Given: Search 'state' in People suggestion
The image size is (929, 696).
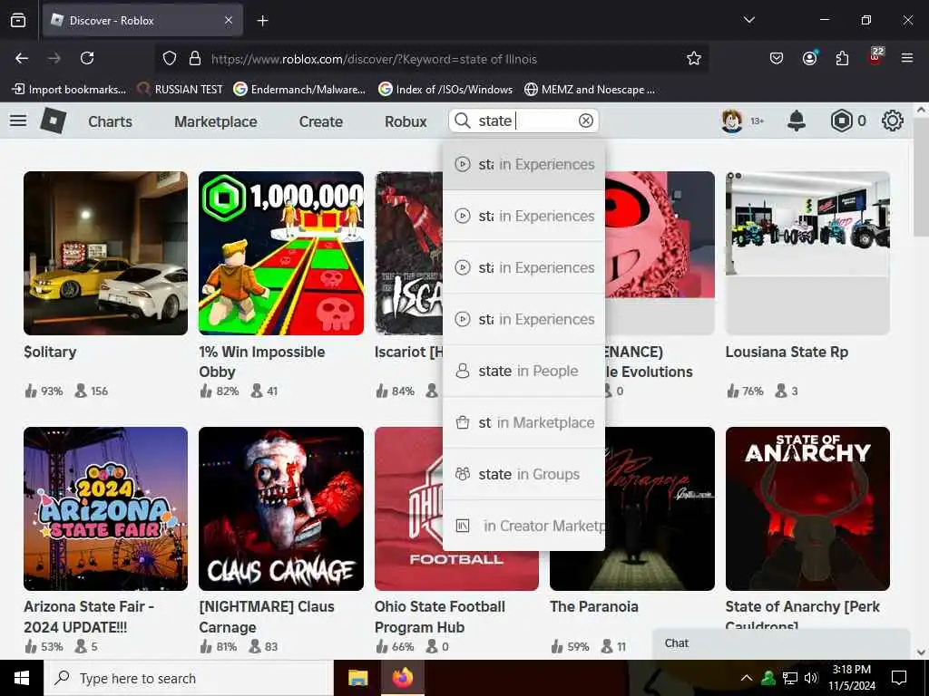Looking at the screenshot, I should click(523, 371).
